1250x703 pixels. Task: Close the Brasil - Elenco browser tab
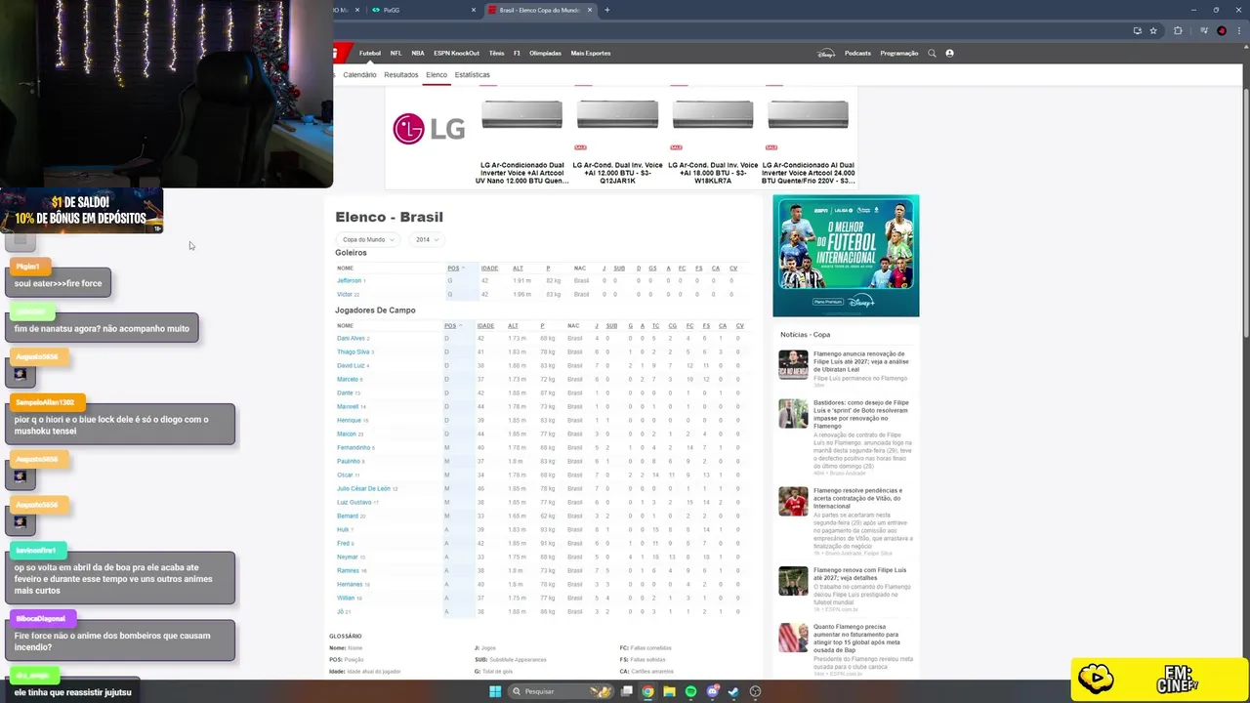[590, 10]
